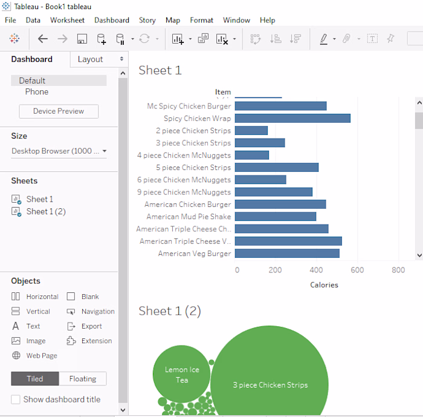423x417 pixels.
Task: Duplicate the sheet icon
Action: [x=203, y=39]
